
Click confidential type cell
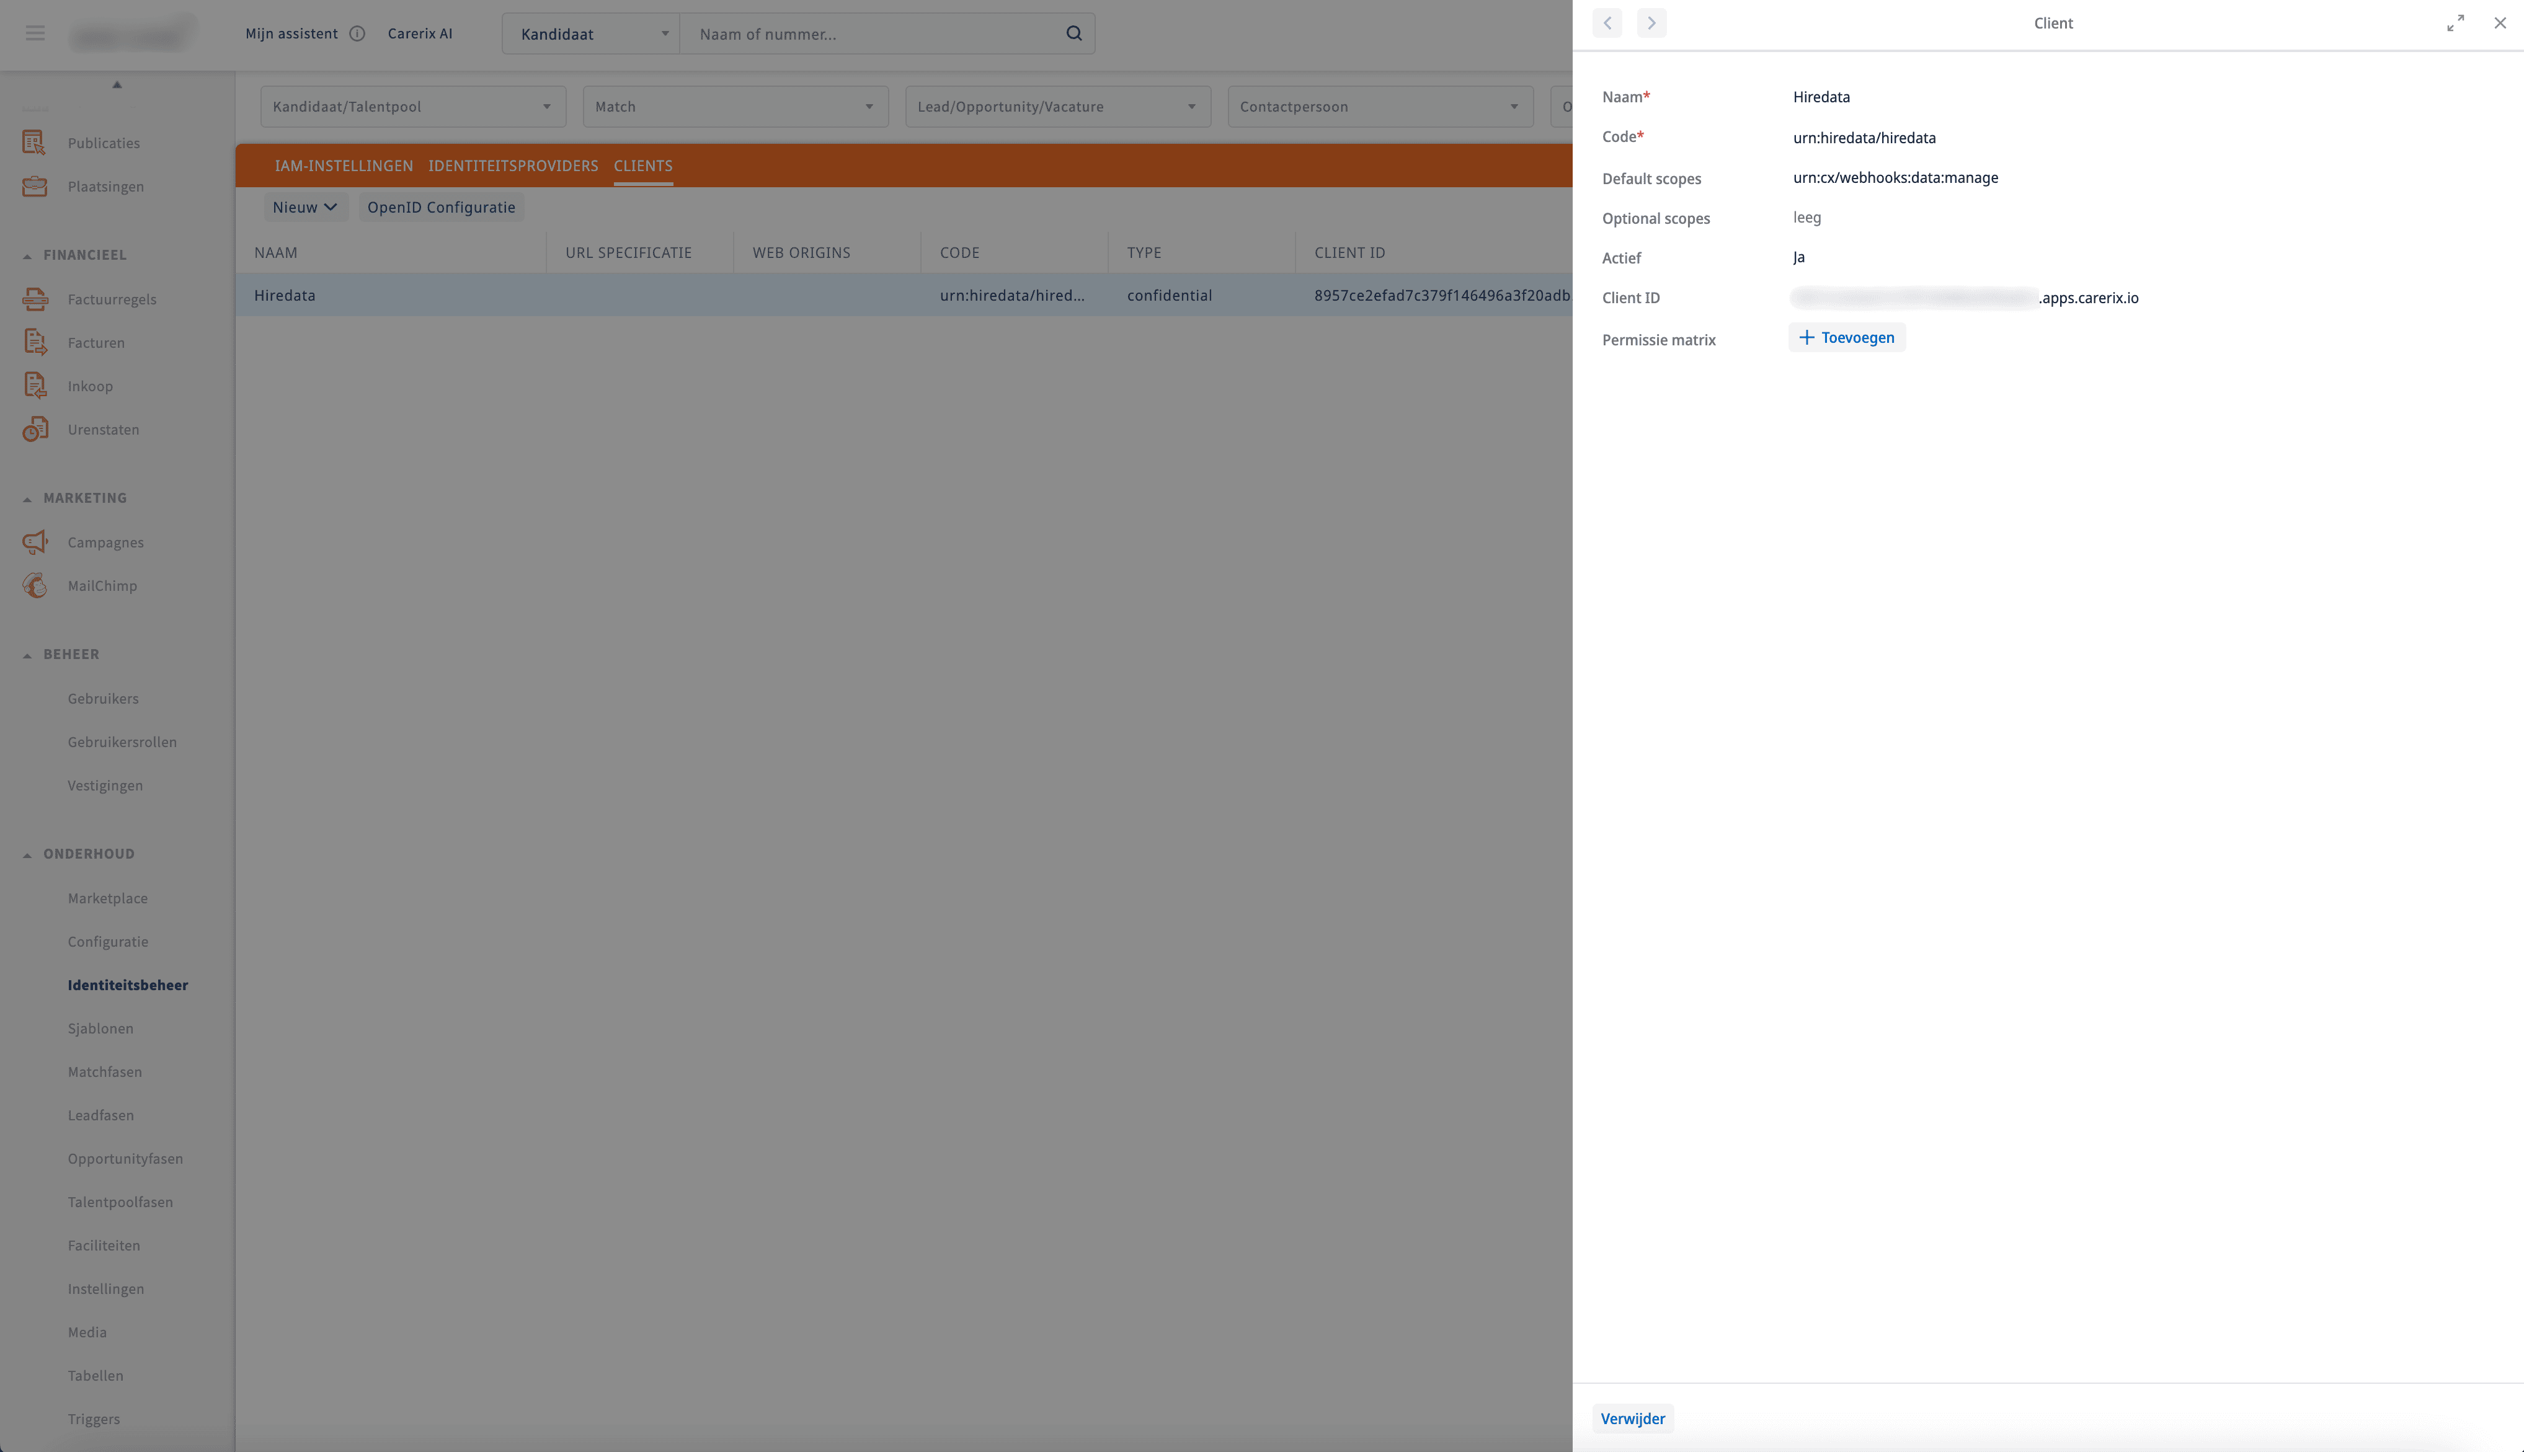[1169, 295]
